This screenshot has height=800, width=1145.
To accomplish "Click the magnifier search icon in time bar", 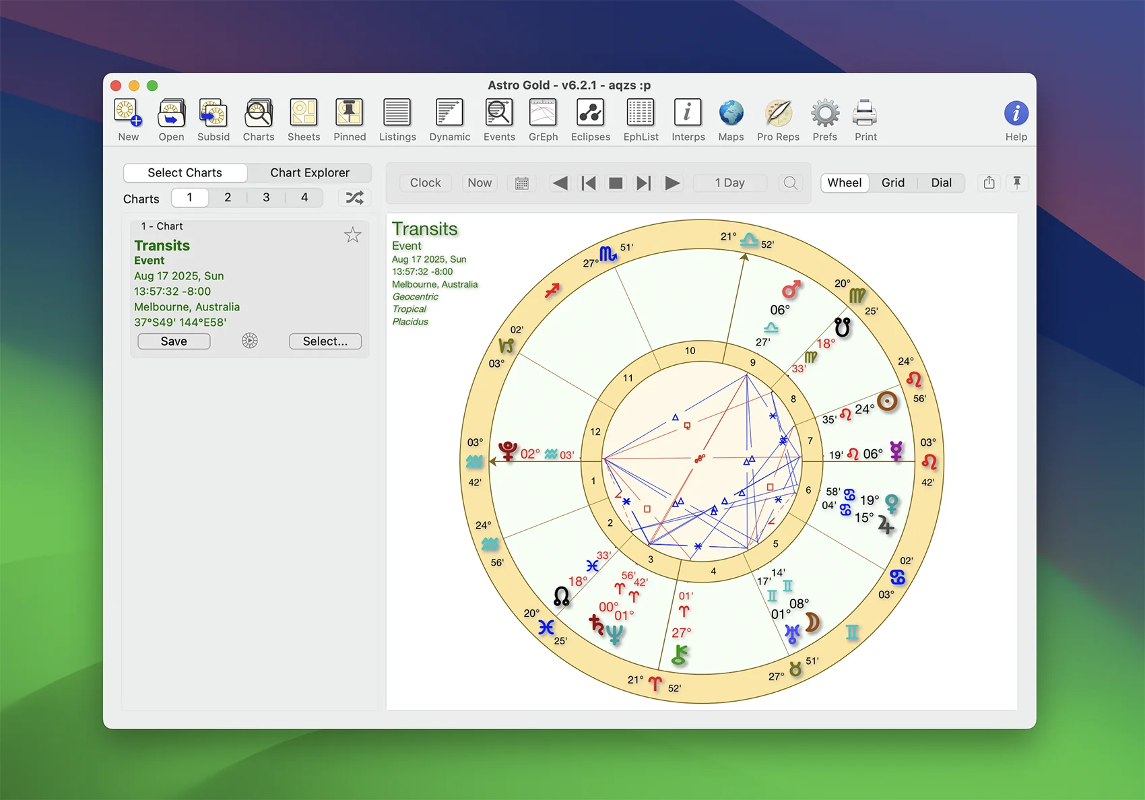I will [x=791, y=183].
